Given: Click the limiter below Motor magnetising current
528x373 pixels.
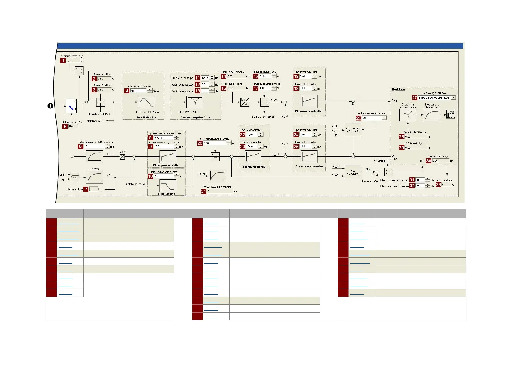Looking at the screenshot, I should tap(215, 157).
